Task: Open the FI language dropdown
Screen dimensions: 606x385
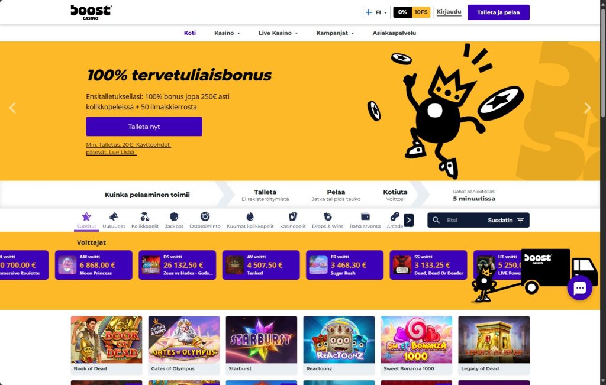Action: (x=376, y=12)
